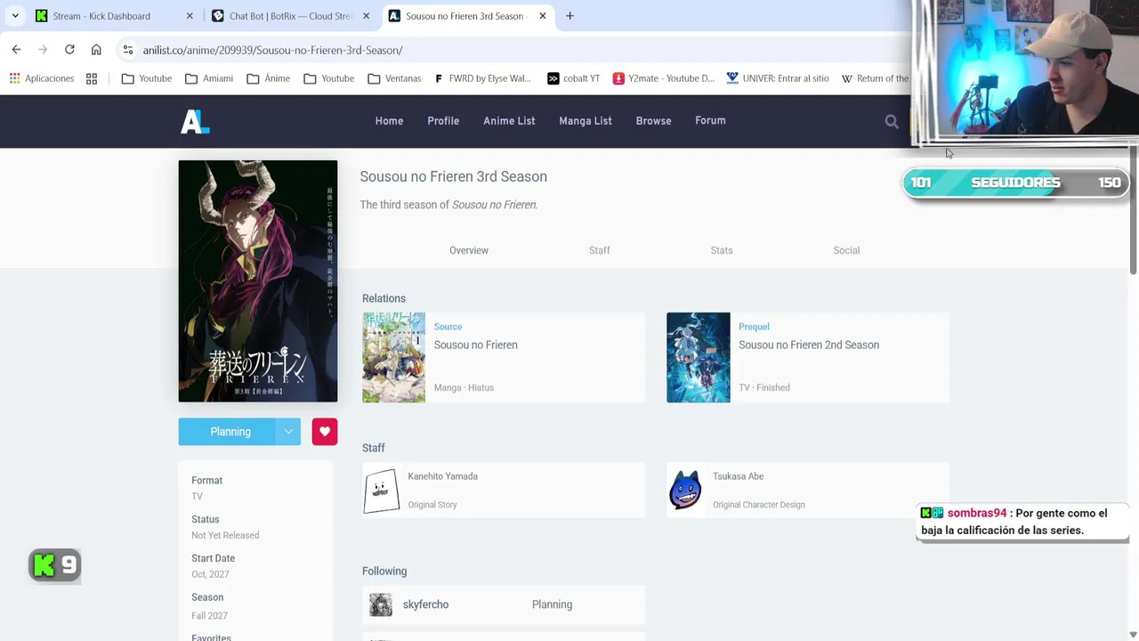Select the Overview tab
This screenshot has height=641, width=1139.
click(469, 250)
